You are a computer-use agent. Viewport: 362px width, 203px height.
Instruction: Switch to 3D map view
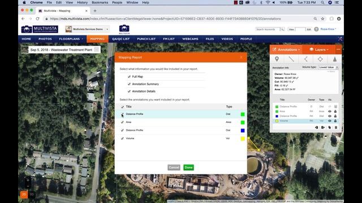[x=32, y=195]
